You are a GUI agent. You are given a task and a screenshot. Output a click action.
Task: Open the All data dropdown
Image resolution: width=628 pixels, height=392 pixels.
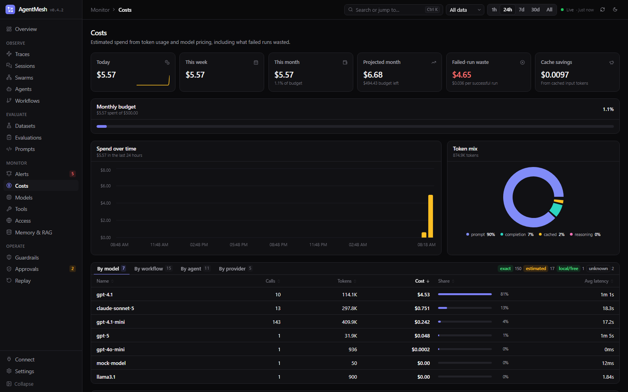[465, 10]
